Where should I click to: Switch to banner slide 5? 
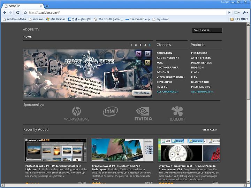coord(150,45)
